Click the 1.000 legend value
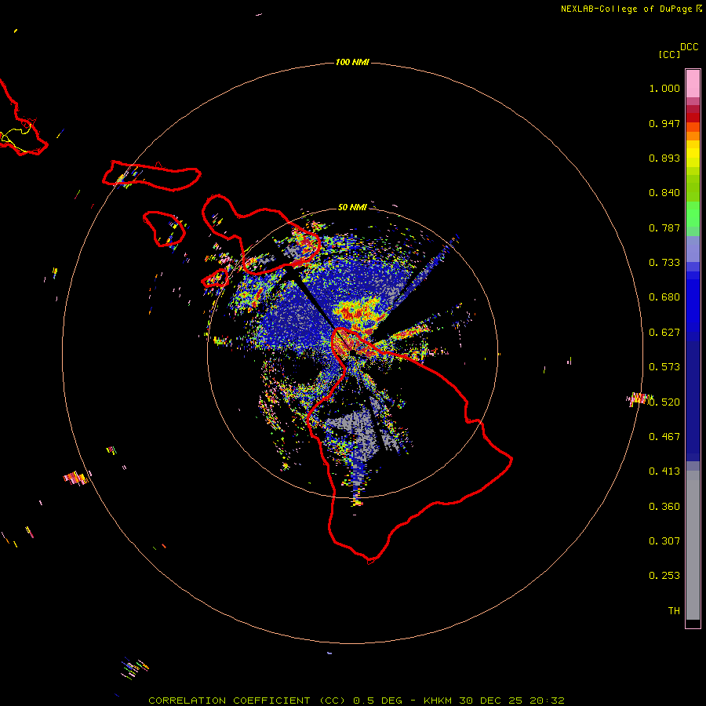 664,88
